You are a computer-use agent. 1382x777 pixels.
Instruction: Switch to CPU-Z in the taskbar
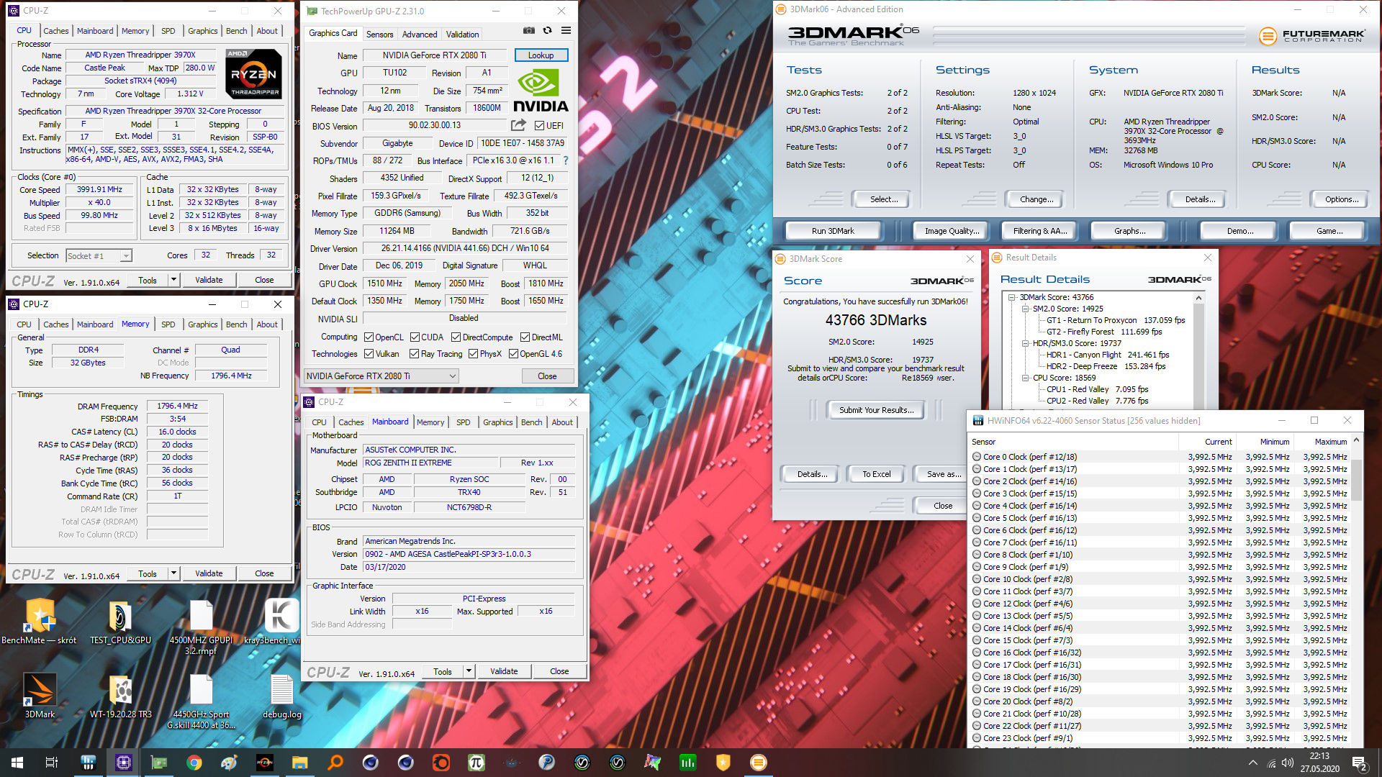(123, 763)
